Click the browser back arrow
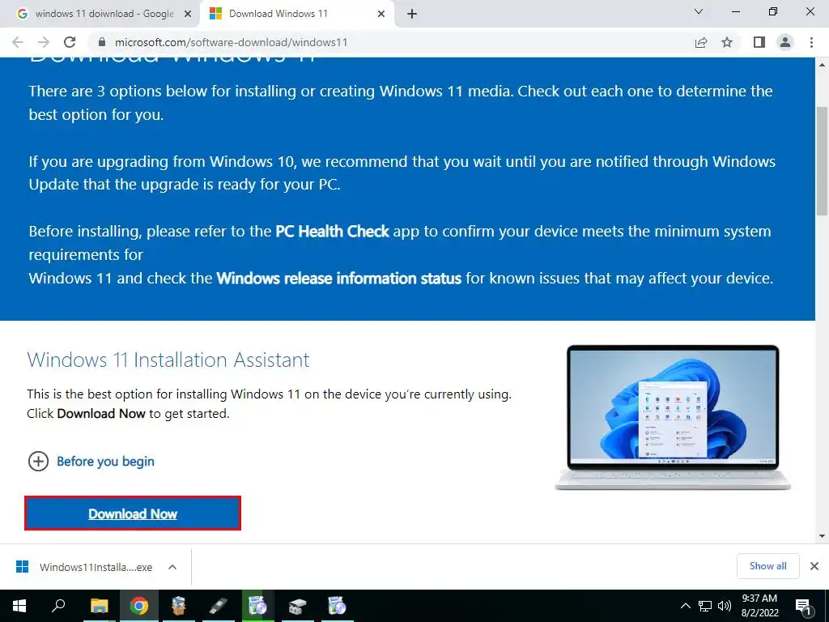This screenshot has height=622, width=829. point(18,42)
